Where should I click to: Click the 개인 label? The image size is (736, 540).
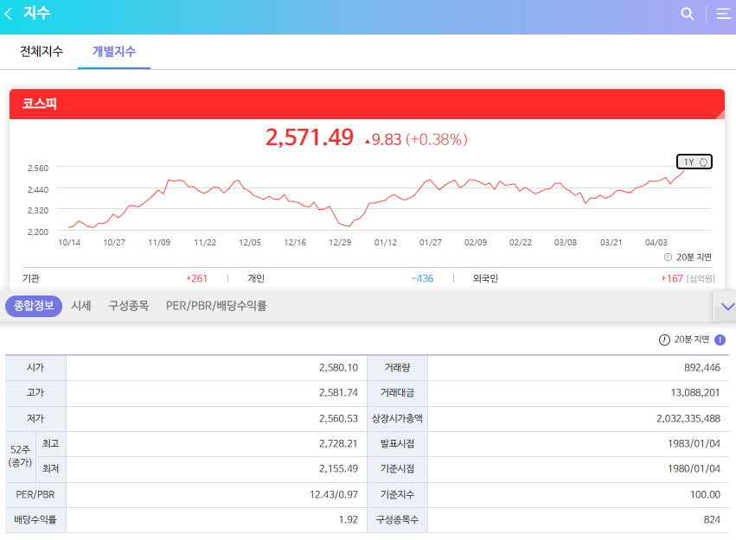point(256,278)
